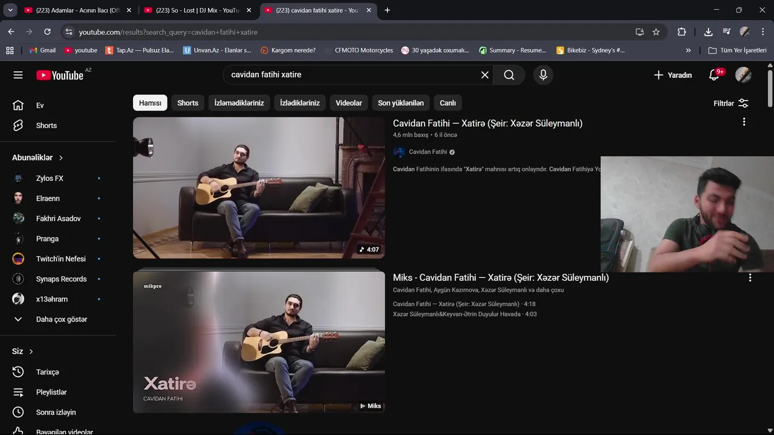Viewport: 774px width, 435px height.
Task: Open tab search dropdown arrow
Action: click(10, 10)
